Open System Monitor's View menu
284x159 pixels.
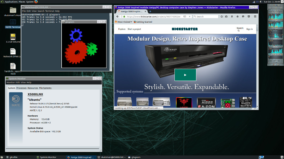23,82
